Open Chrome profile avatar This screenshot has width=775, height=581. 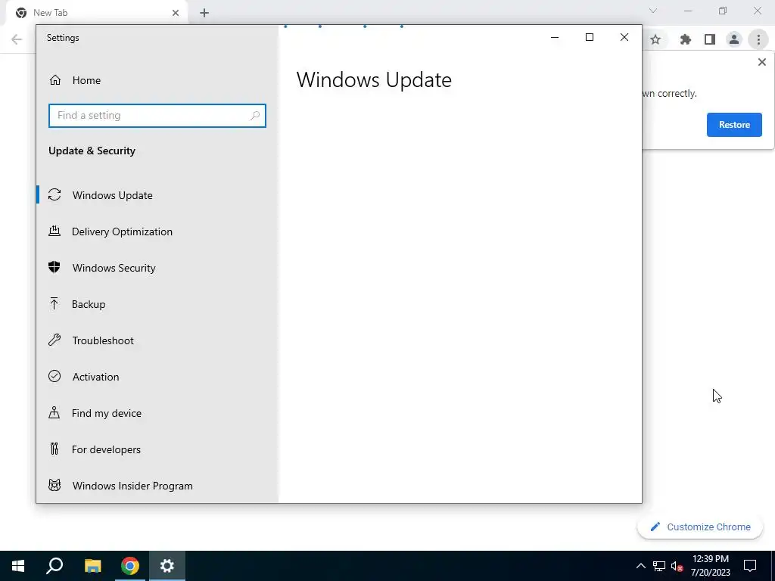pyautogui.click(x=734, y=39)
